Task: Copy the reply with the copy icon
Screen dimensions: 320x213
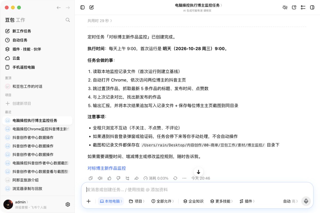Action: [91, 178]
